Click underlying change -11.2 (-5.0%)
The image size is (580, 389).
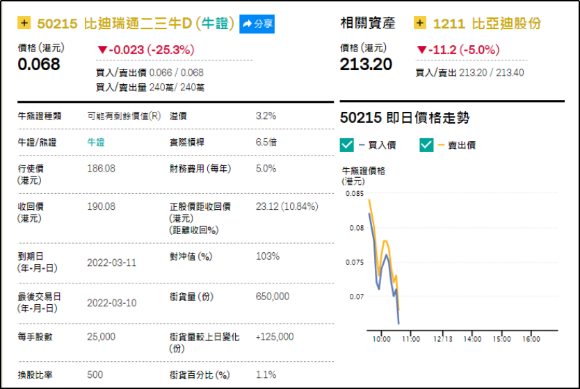[458, 49]
